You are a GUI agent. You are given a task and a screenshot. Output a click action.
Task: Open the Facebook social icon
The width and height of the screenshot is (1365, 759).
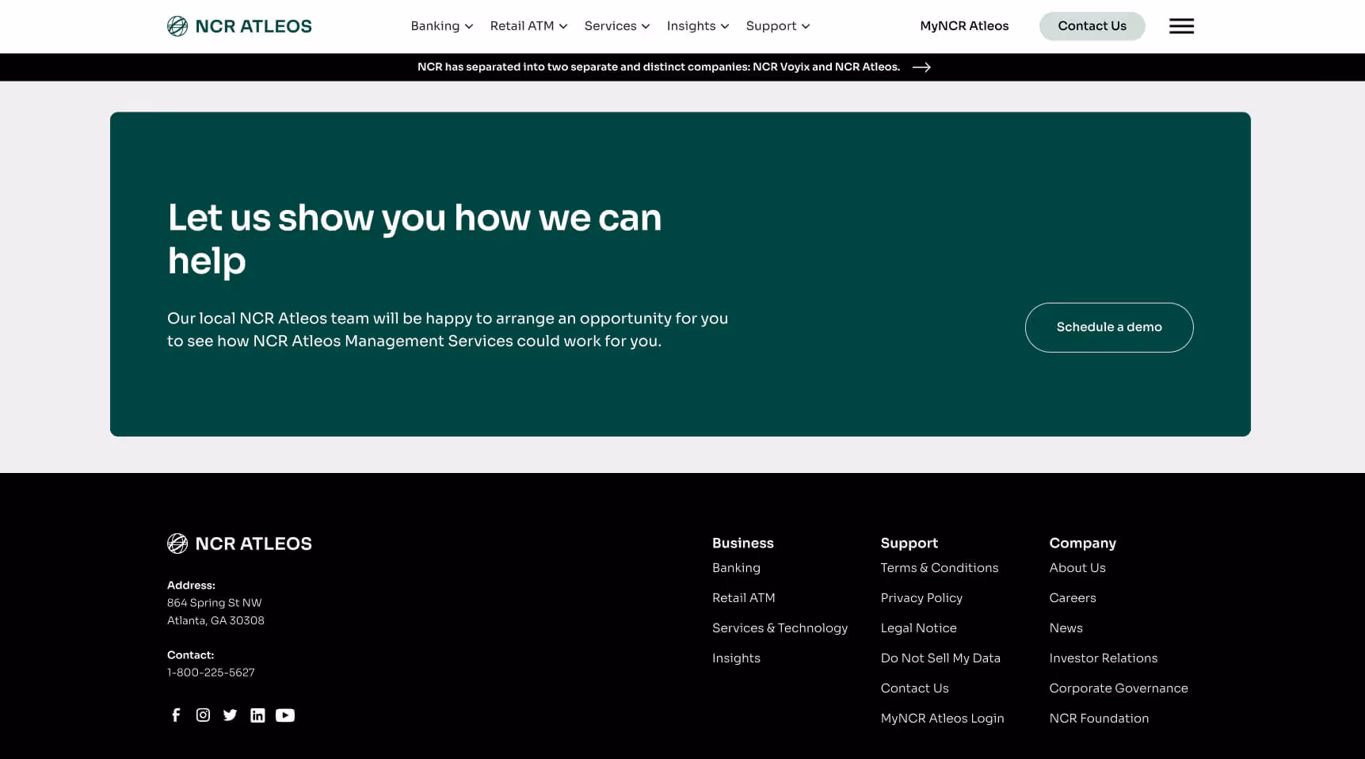(x=176, y=715)
